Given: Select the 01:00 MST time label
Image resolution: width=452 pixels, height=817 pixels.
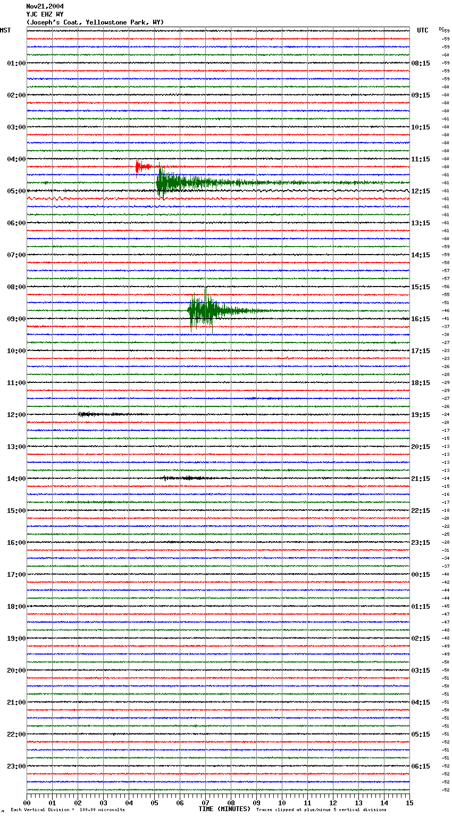Looking at the screenshot, I should coord(16,63).
